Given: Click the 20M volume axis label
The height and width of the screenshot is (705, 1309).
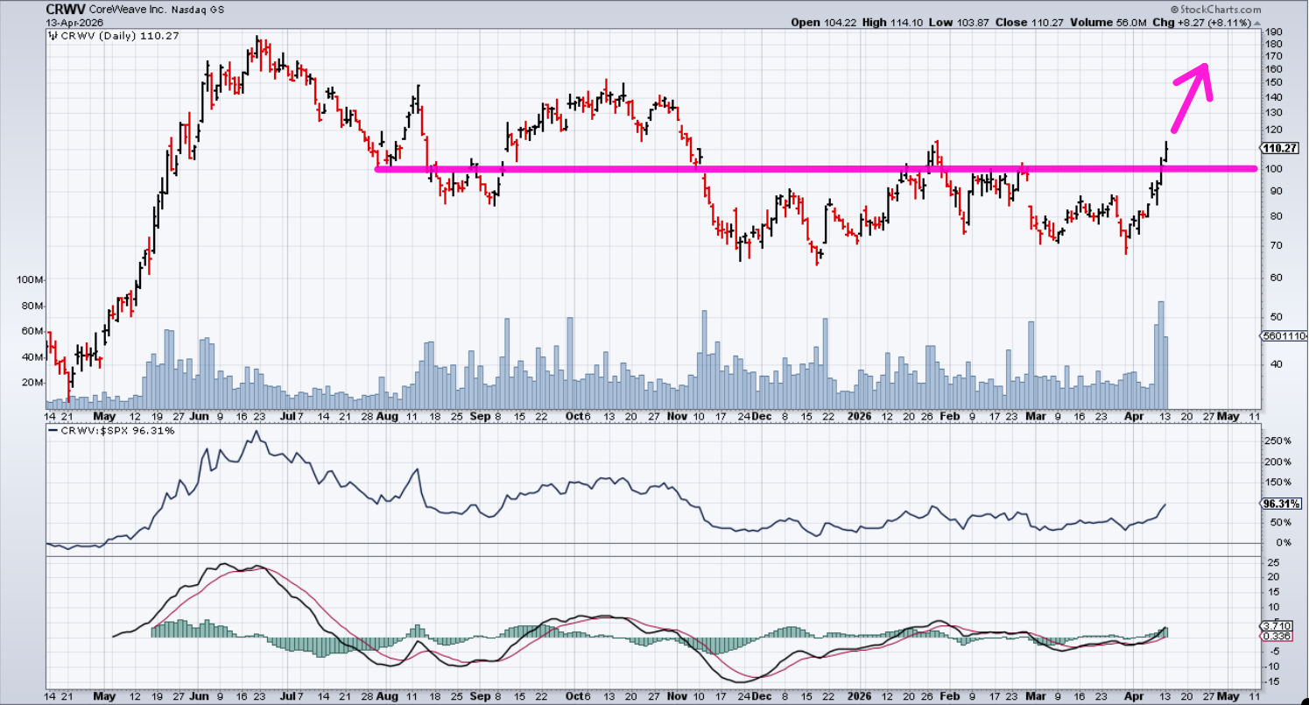Looking at the screenshot, I should point(34,383).
